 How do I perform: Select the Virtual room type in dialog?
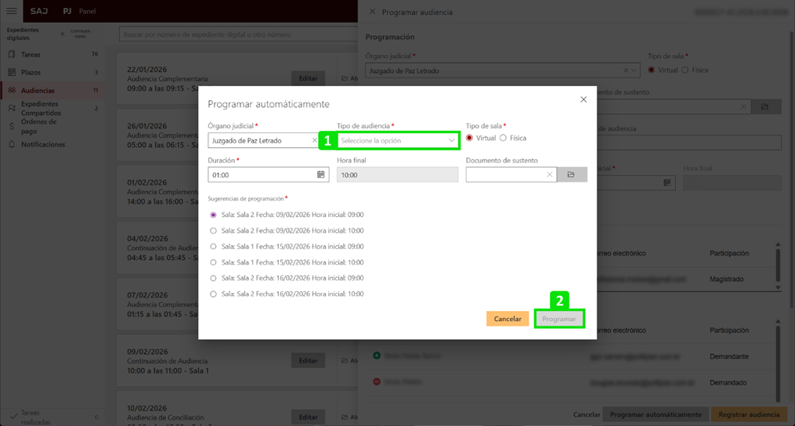pos(470,138)
